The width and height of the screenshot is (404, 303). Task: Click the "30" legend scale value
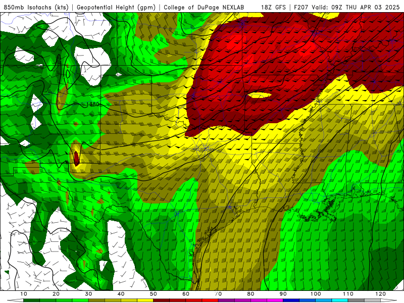(x=88, y=294)
